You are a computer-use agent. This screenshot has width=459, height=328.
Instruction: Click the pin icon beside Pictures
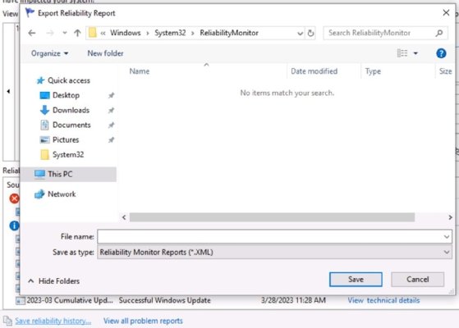[111, 140]
